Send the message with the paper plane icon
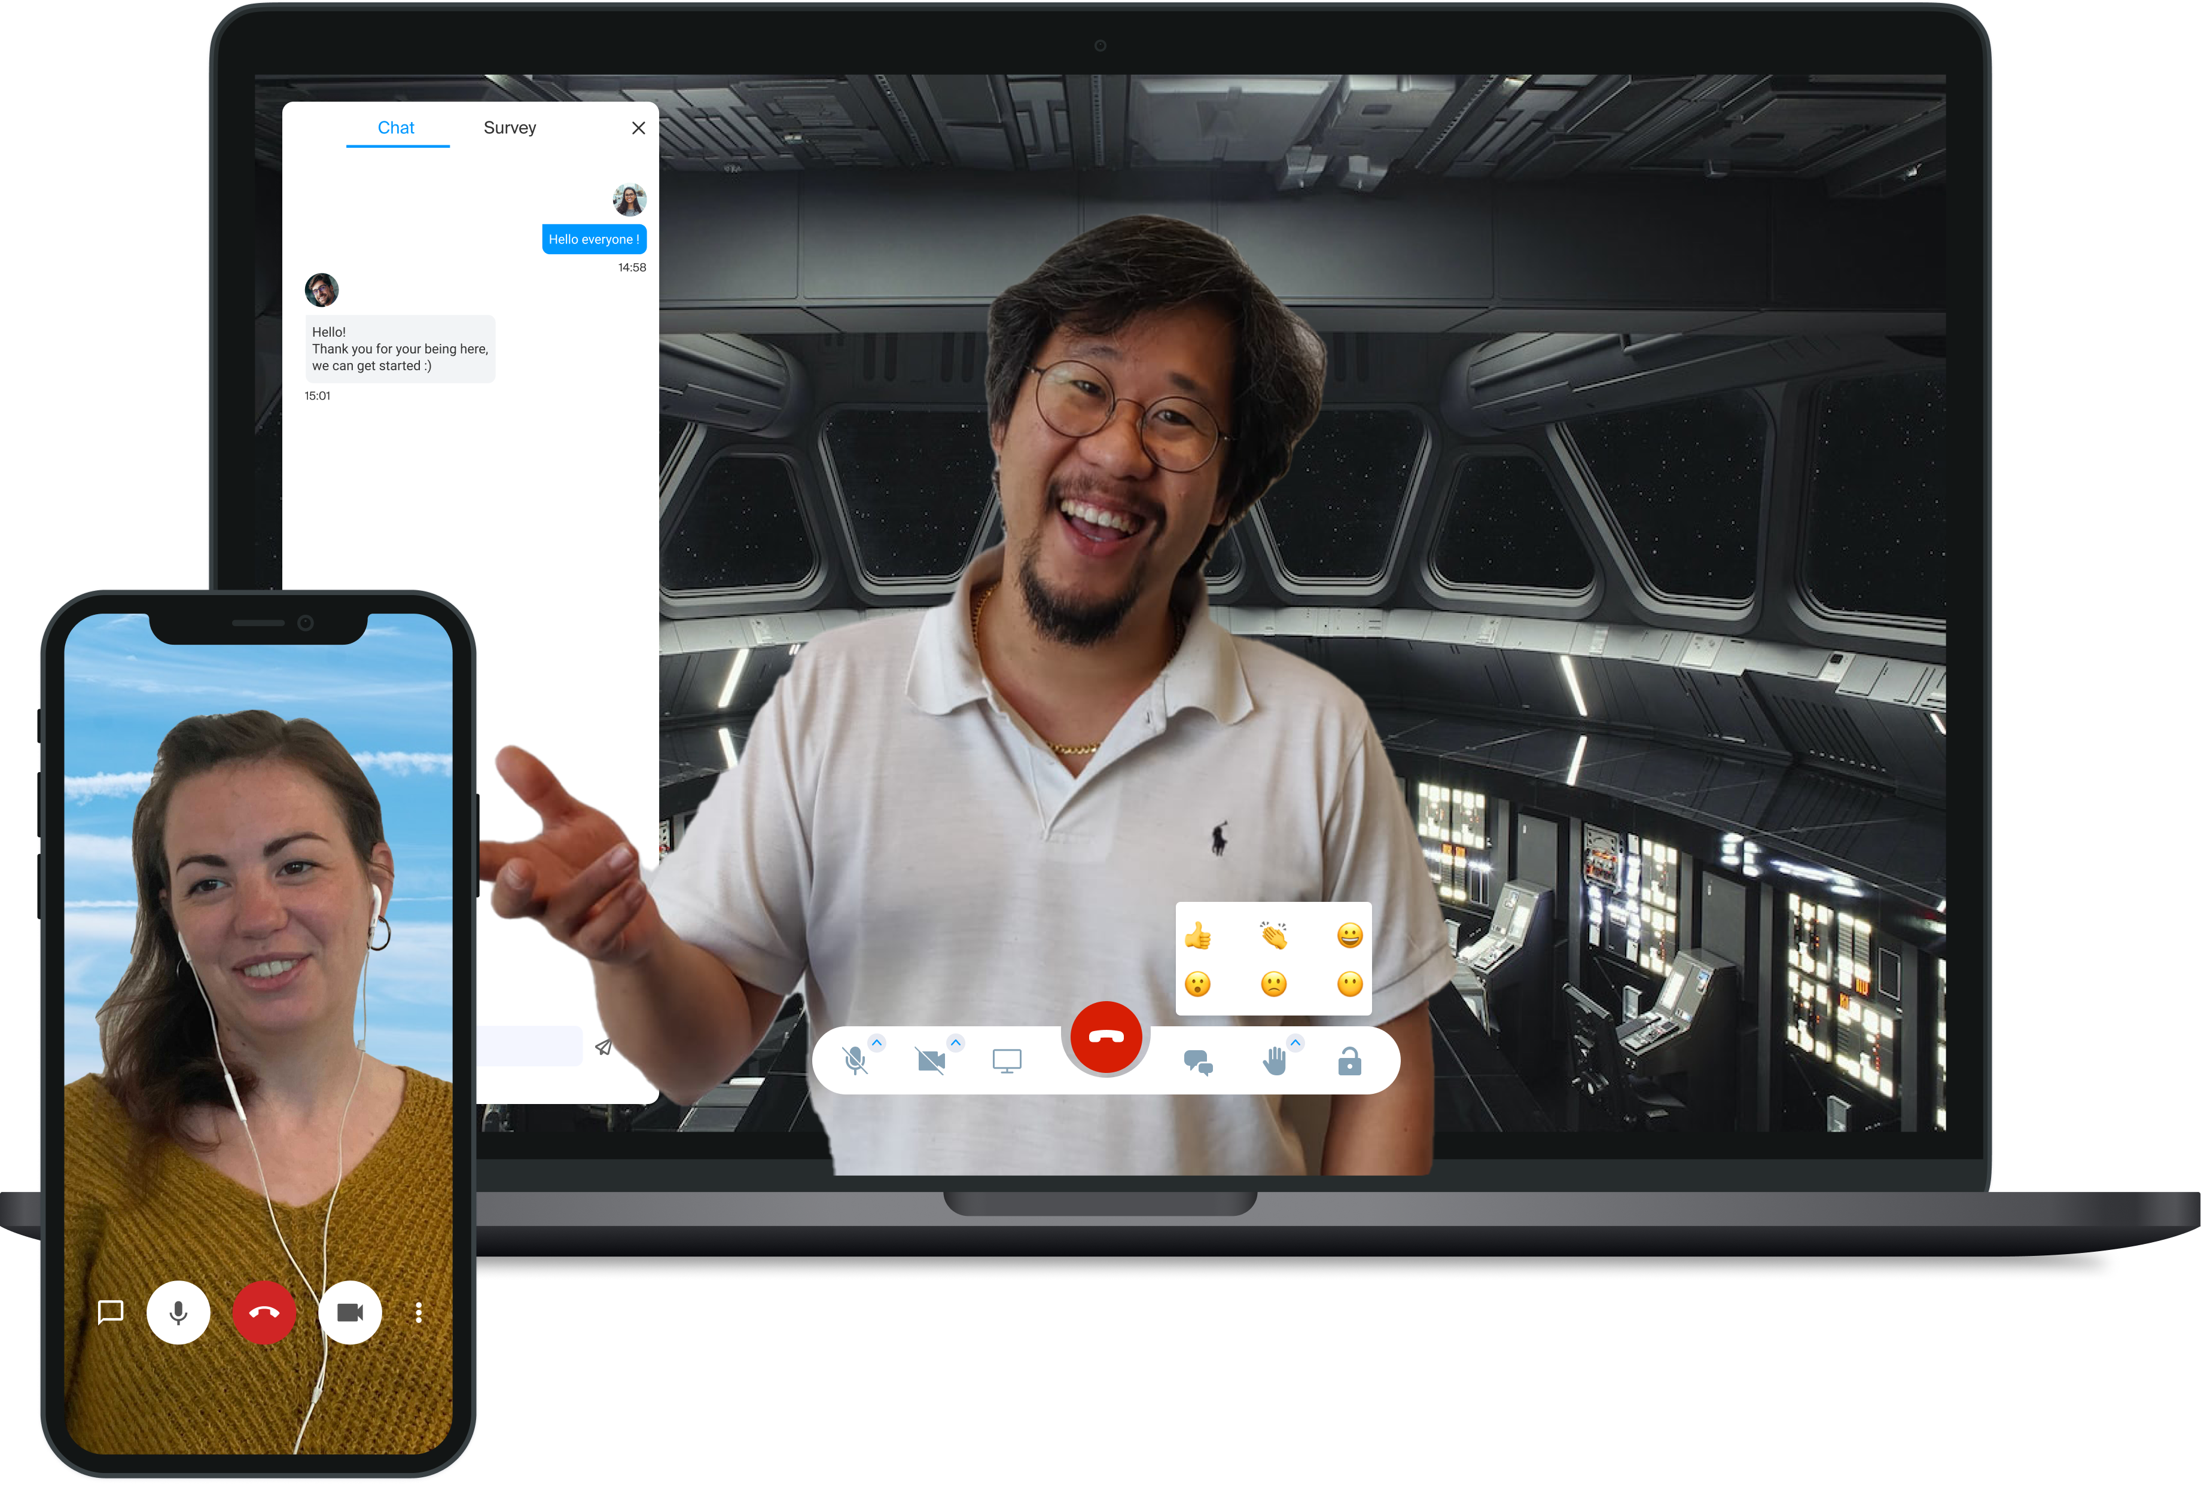The image size is (2201, 1485). coord(604,1047)
